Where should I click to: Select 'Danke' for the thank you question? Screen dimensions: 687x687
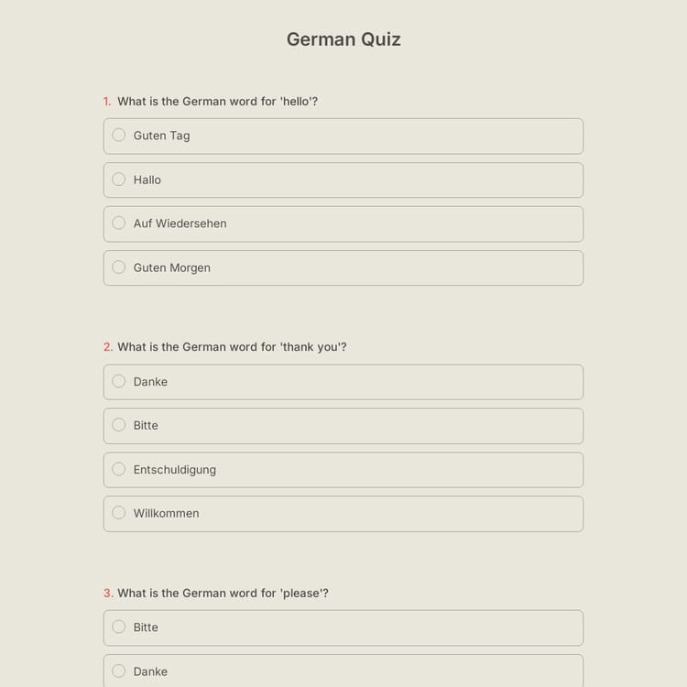(x=119, y=381)
